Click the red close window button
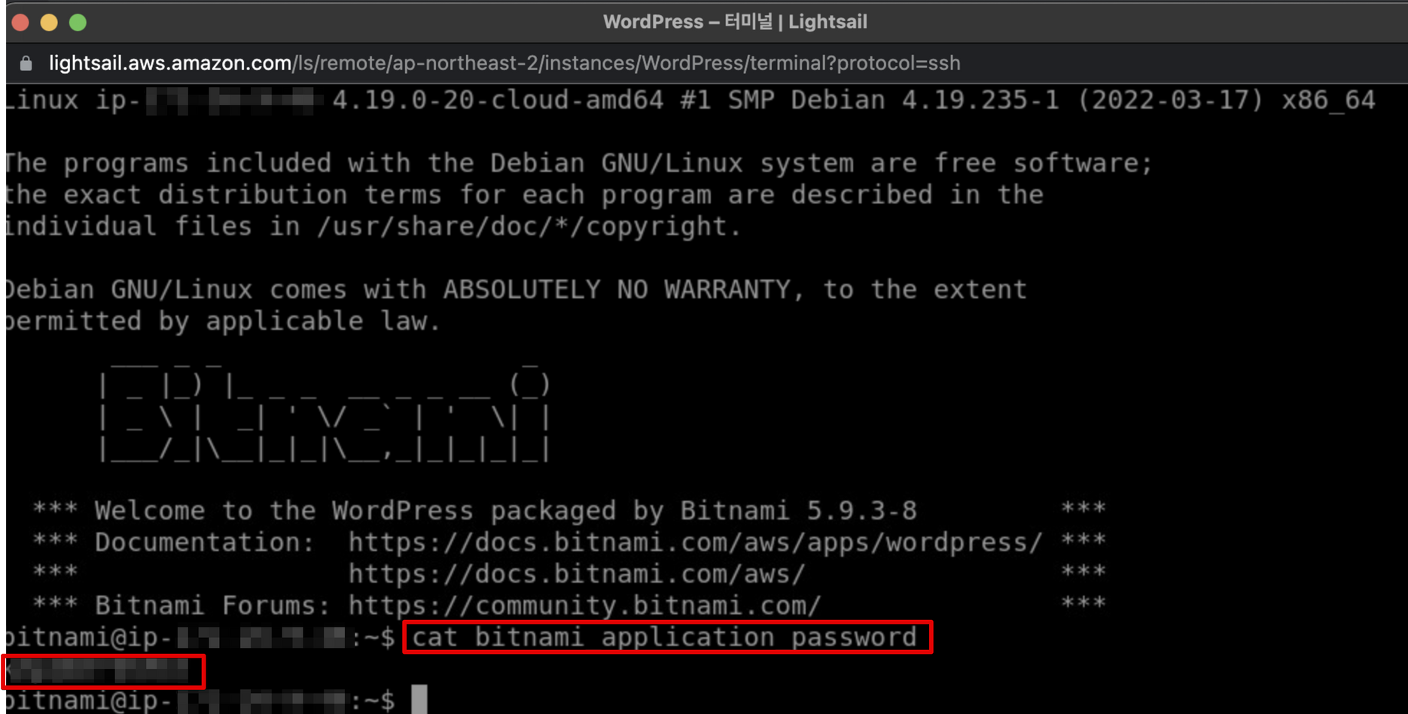Viewport: 1408px width, 714px height. pyautogui.click(x=21, y=23)
